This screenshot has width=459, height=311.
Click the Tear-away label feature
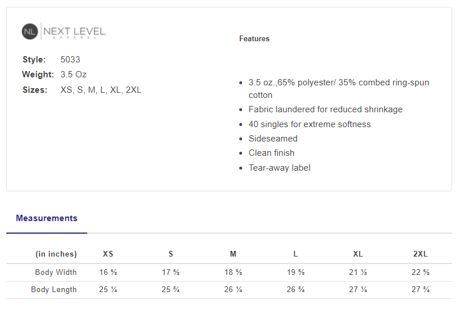pyautogui.click(x=279, y=168)
